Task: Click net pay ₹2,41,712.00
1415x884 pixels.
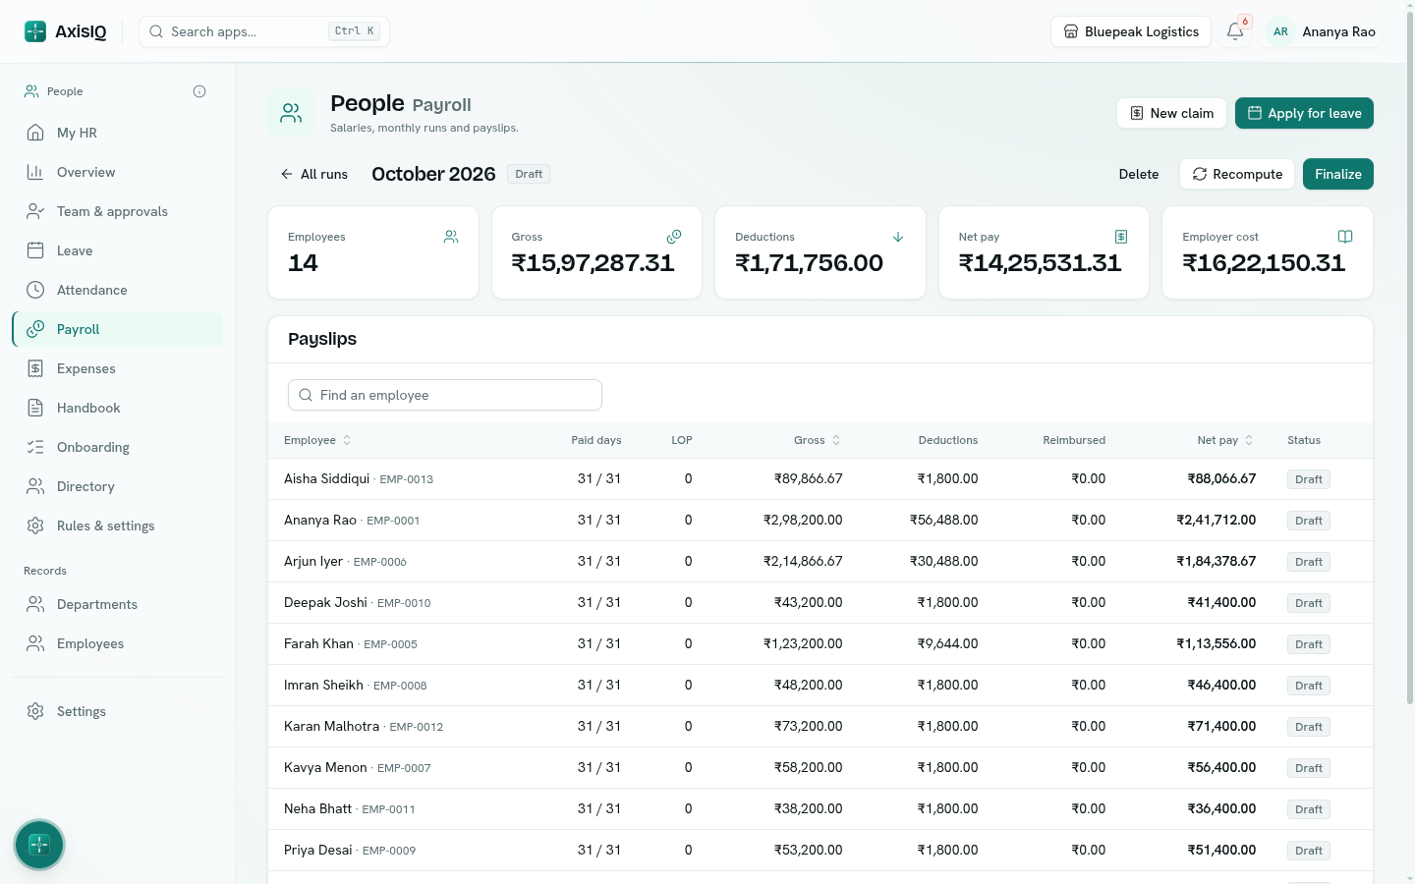Action: tap(1217, 520)
